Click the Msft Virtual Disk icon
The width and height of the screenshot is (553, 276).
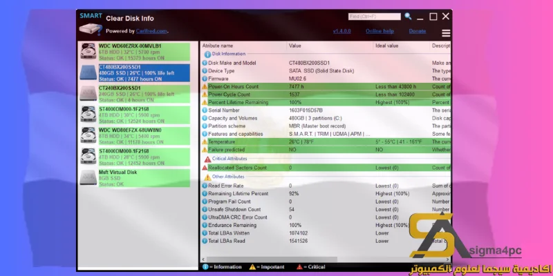(88, 177)
